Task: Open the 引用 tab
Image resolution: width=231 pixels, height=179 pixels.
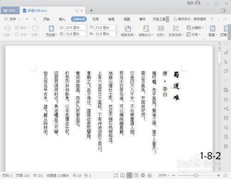Action: click(x=96, y=19)
